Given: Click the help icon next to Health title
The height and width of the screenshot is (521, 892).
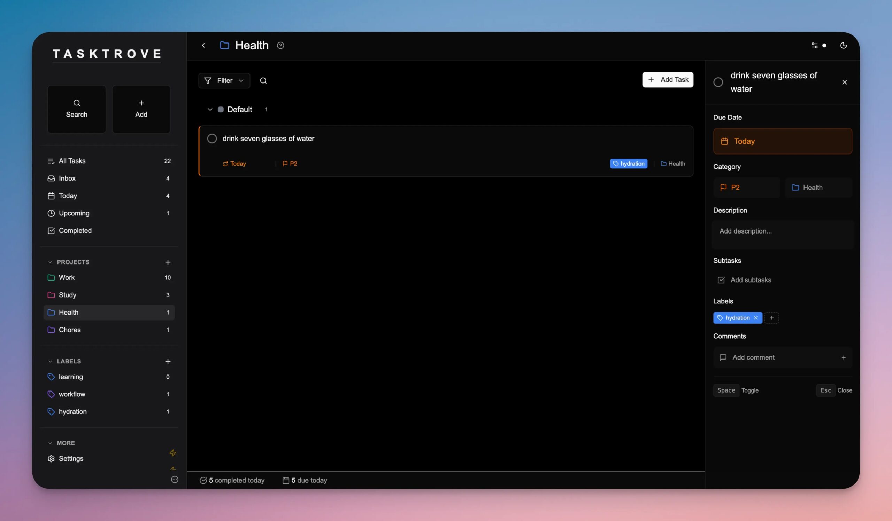Looking at the screenshot, I should (280, 45).
